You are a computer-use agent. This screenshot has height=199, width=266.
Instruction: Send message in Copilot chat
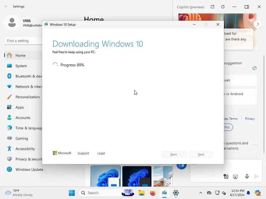point(256,176)
